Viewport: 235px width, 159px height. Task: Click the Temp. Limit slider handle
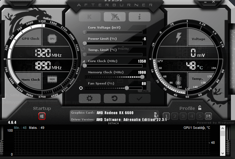(x=85, y=54)
